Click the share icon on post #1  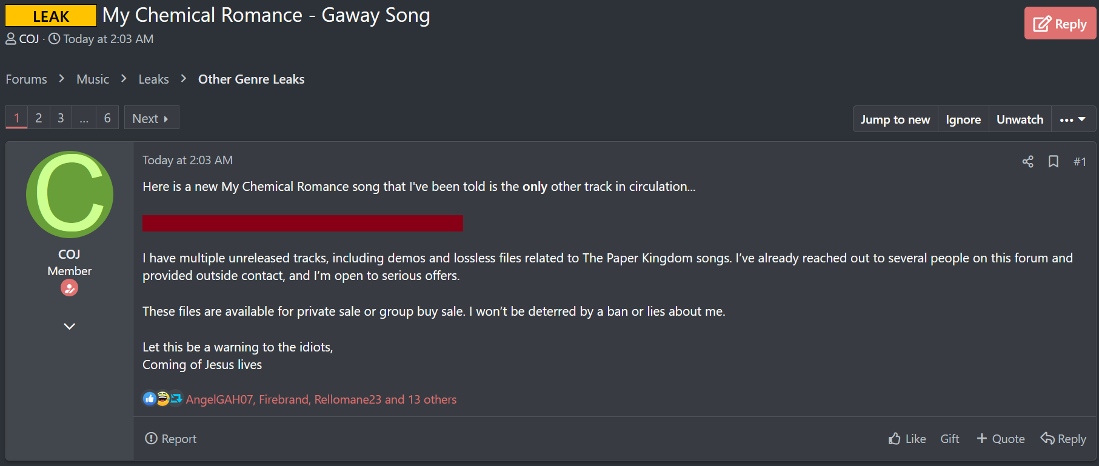pos(1027,161)
